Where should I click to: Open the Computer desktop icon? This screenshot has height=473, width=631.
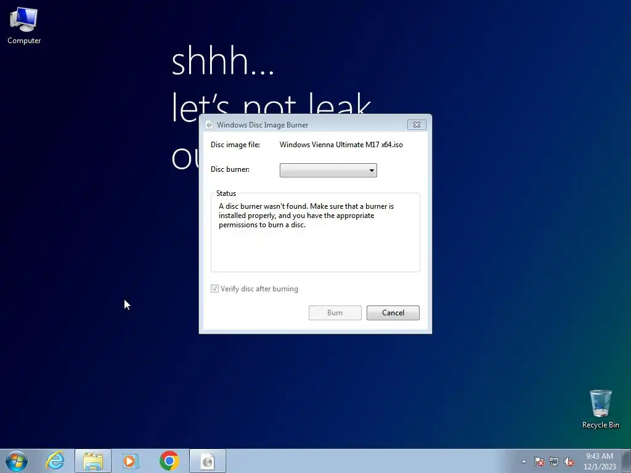click(24, 26)
